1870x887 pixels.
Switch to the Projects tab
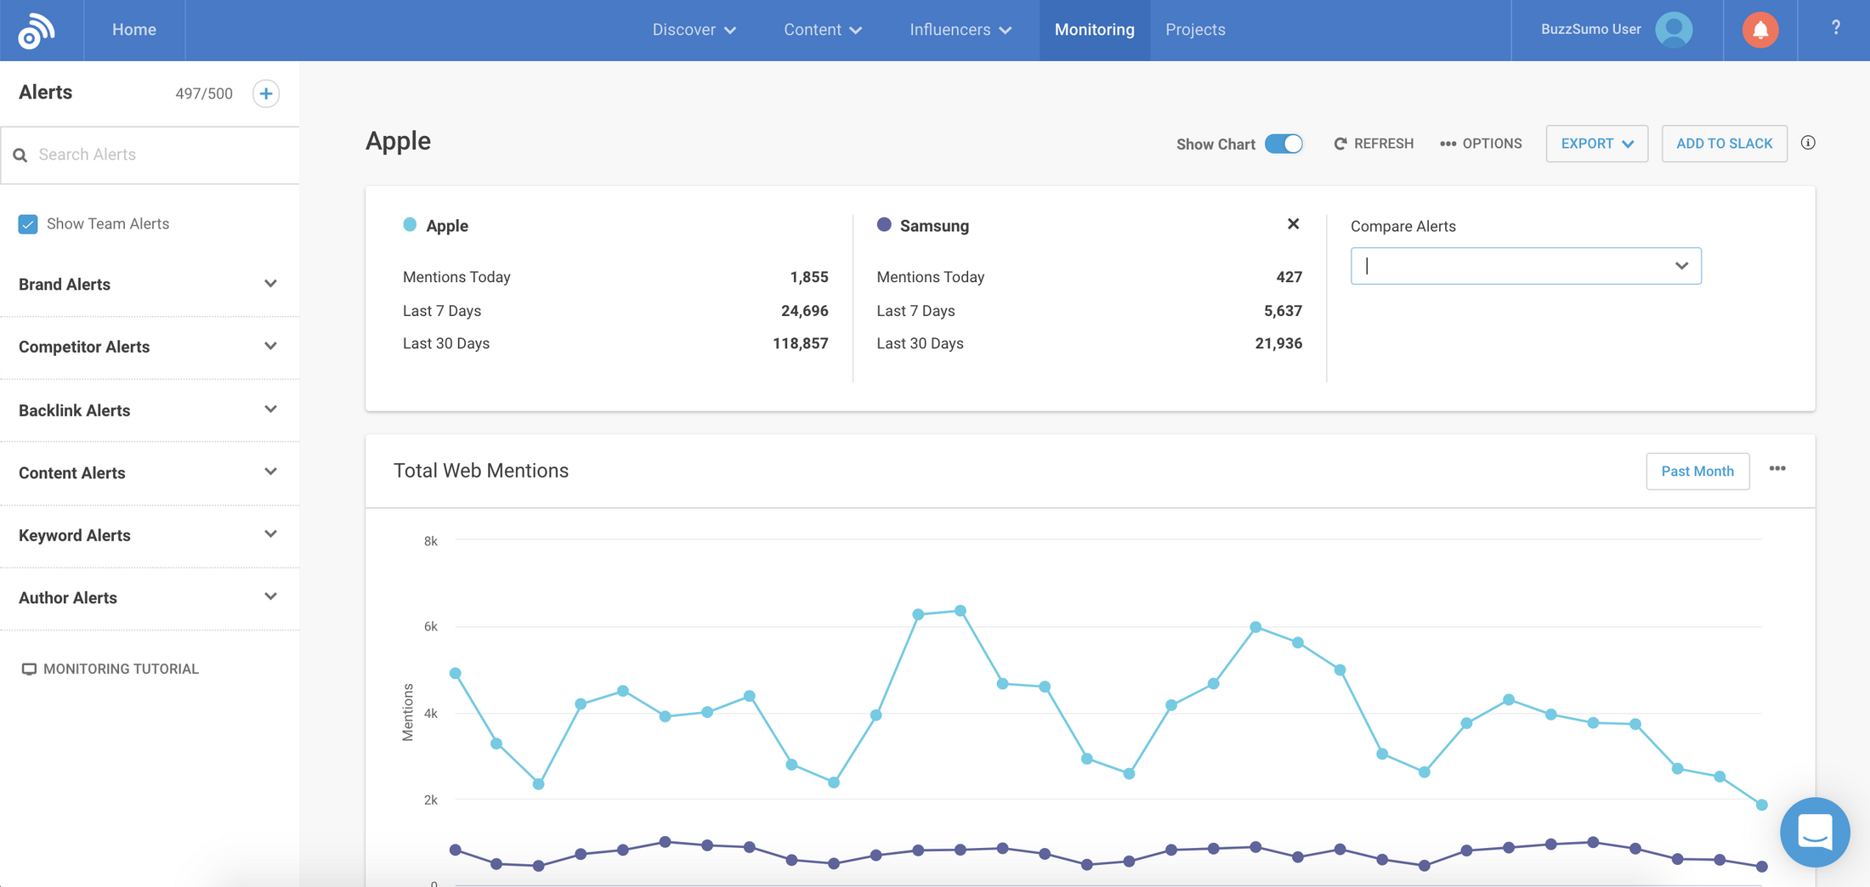[x=1195, y=30]
